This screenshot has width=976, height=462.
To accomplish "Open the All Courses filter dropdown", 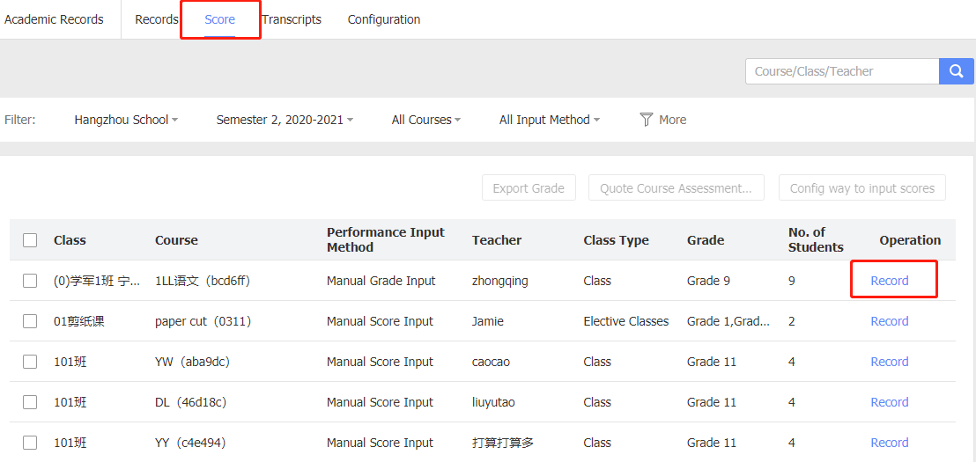I will 425,120.
